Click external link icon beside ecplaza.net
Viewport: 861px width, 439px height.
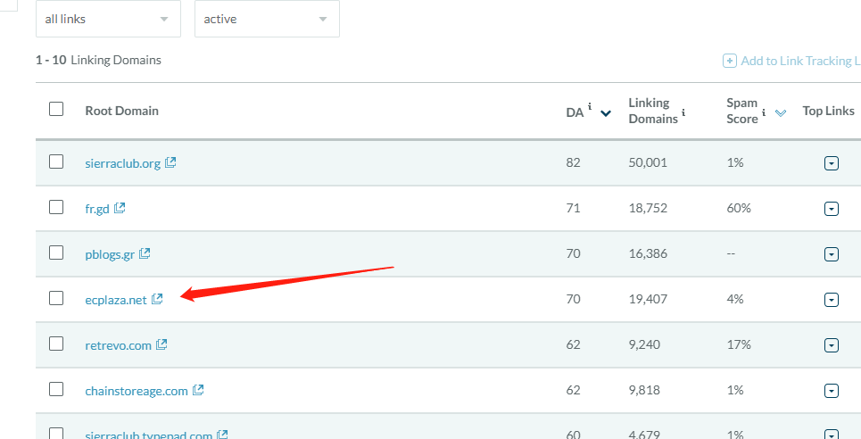(157, 299)
